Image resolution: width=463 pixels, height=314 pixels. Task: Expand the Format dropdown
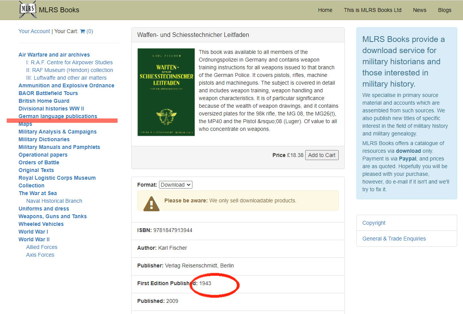coord(176,185)
